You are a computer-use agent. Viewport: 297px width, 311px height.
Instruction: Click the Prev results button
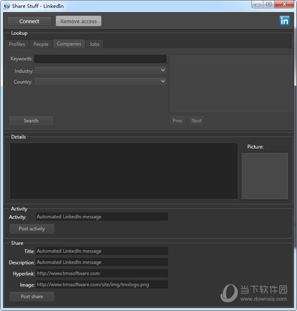coord(177,121)
